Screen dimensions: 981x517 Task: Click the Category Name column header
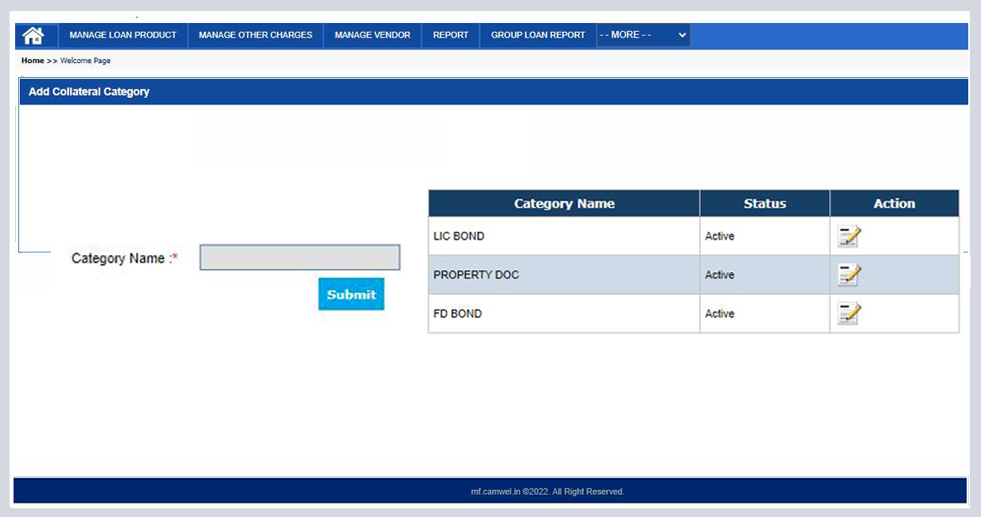coord(564,203)
